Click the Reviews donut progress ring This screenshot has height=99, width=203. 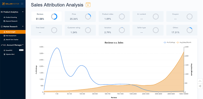[54, 16]
